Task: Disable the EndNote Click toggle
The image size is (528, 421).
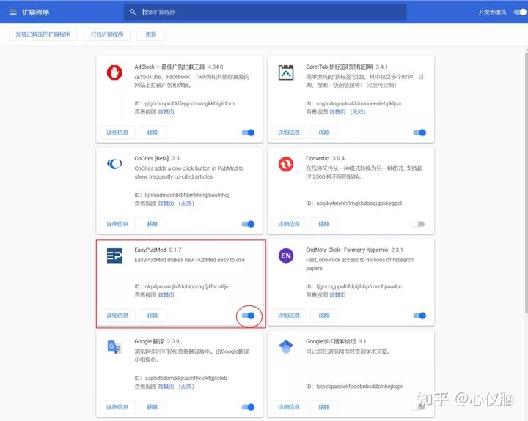Action: [419, 316]
